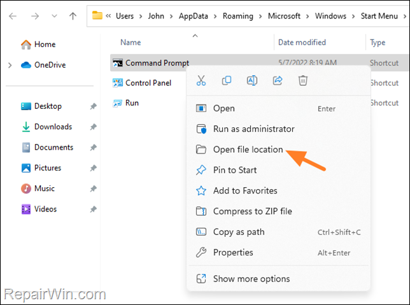Select Open in the context menu
410x305 pixels.
point(278,108)
